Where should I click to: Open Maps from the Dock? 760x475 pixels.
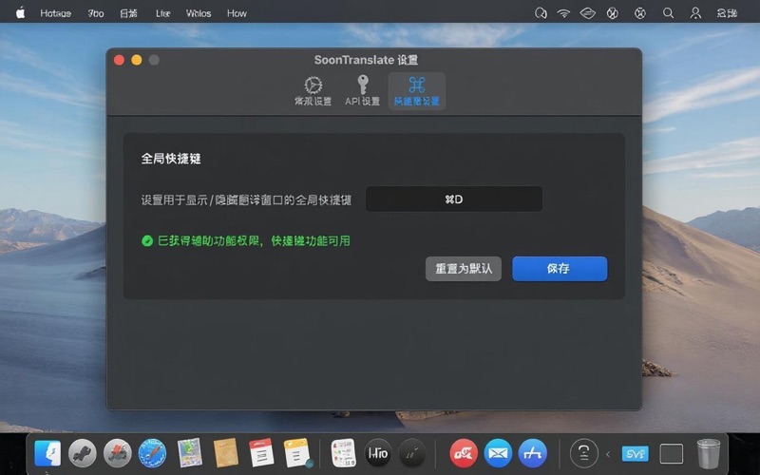[x=189, y=453]
